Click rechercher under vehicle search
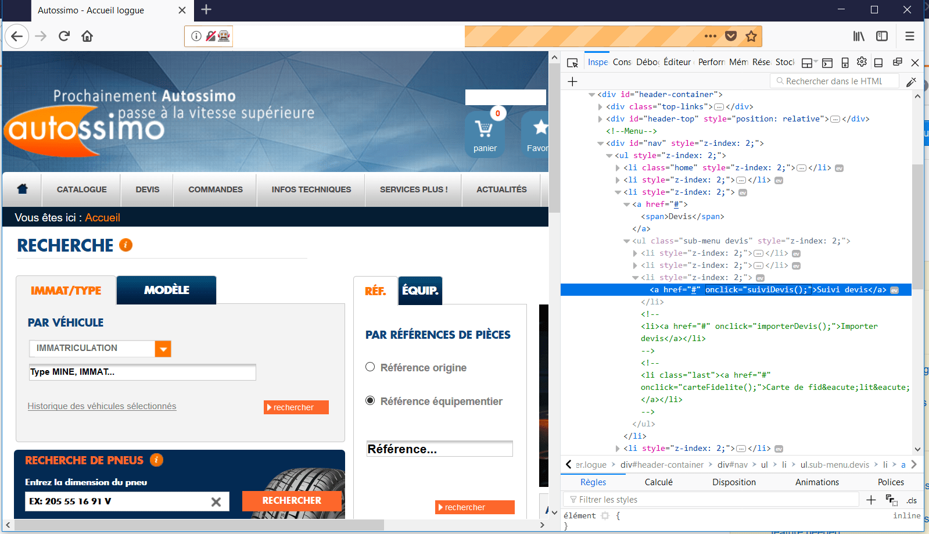This screenshot has height=534, width=929. tap(296, 407)
